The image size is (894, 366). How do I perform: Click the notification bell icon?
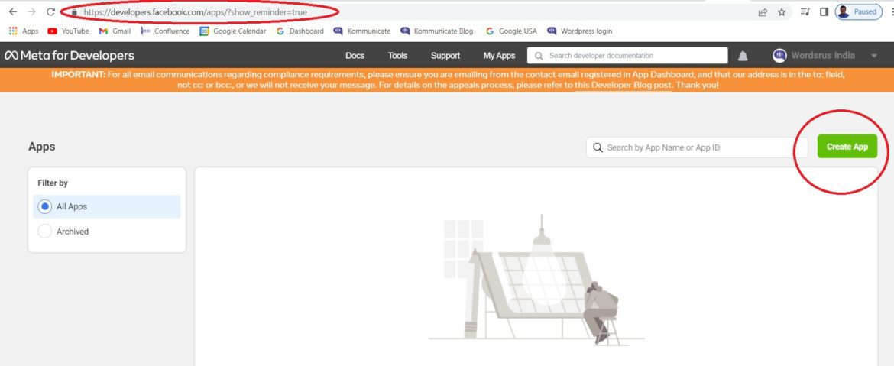[743, 56]
